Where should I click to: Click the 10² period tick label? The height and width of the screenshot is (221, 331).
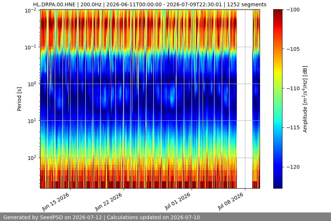point(32,158)
